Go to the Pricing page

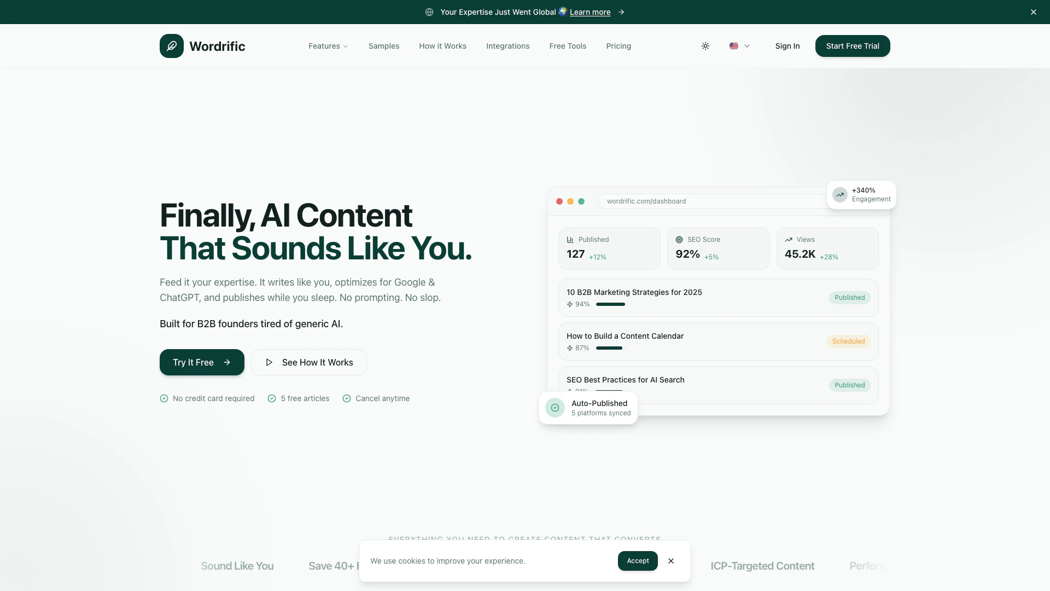(619, 46)
